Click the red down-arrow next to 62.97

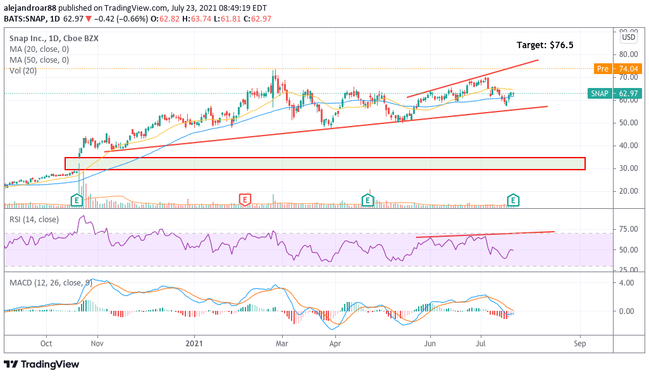pos(88,19)
